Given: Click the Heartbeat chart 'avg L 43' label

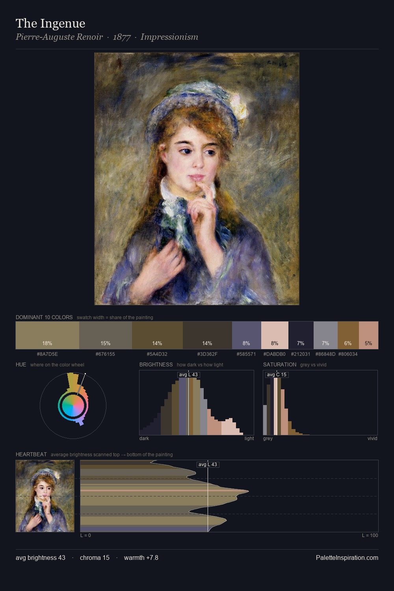Looking at the screenshot, I should click(x=208, y=465).
